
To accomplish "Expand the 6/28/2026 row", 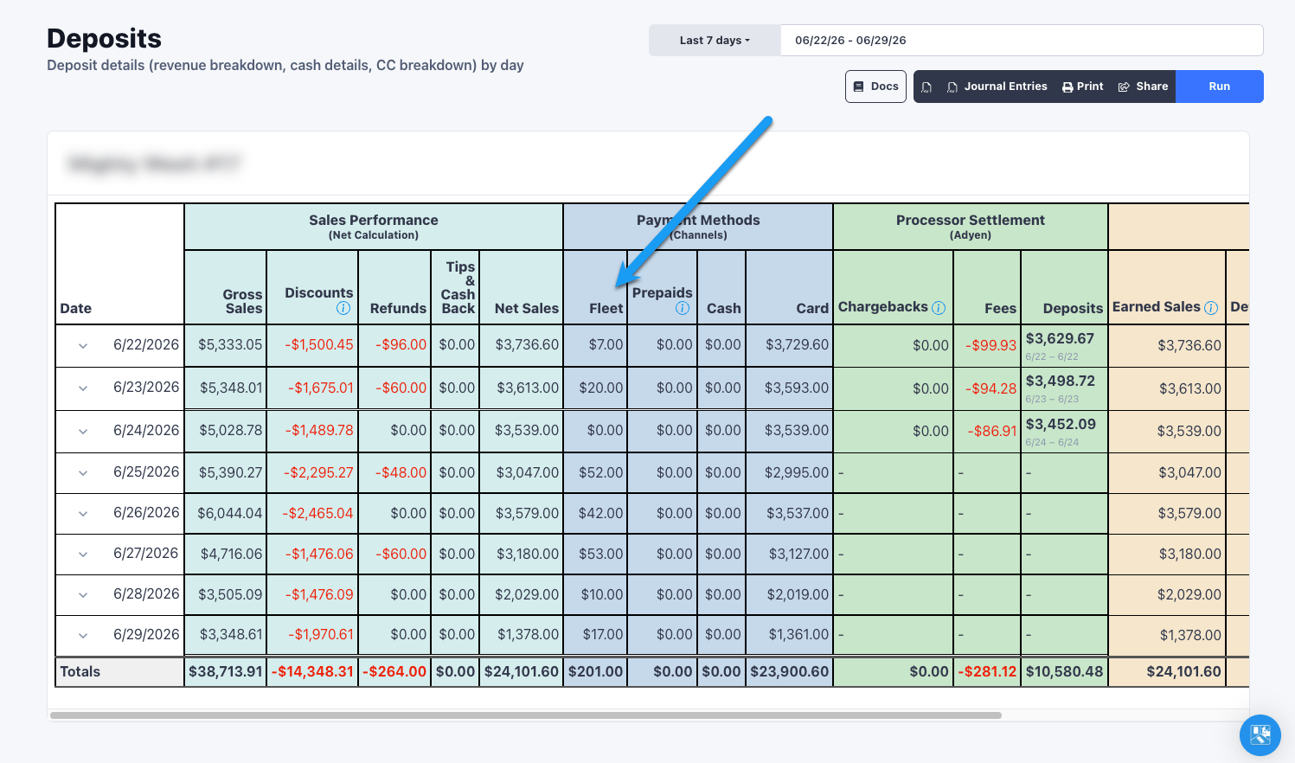I will pos(83,595).
